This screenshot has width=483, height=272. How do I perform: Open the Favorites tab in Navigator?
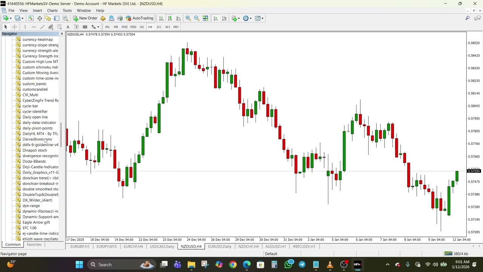click(x=34, y=244)
